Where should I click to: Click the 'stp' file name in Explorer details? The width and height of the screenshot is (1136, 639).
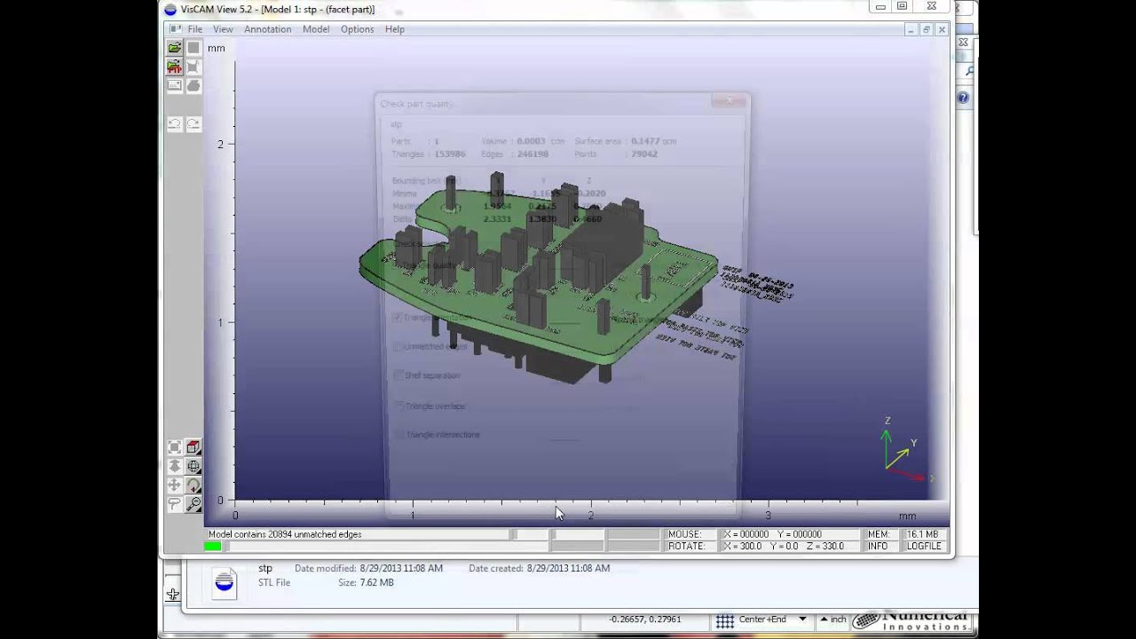[x=265, y=568]
